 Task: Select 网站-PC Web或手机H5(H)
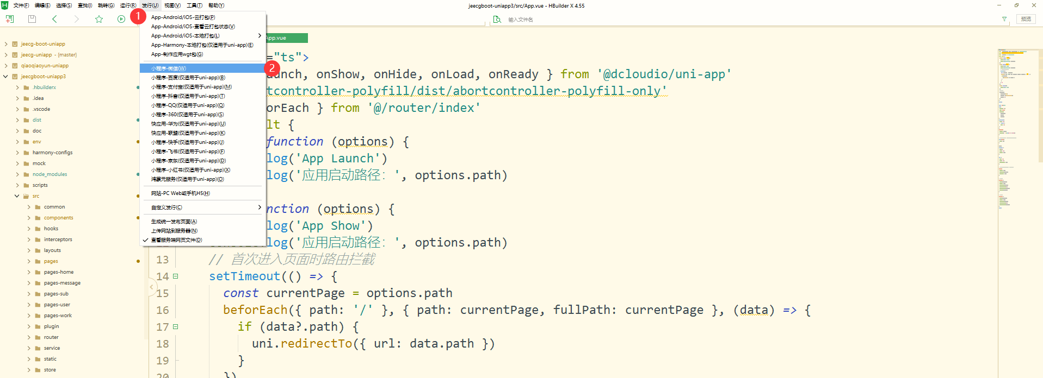[202, 193]
